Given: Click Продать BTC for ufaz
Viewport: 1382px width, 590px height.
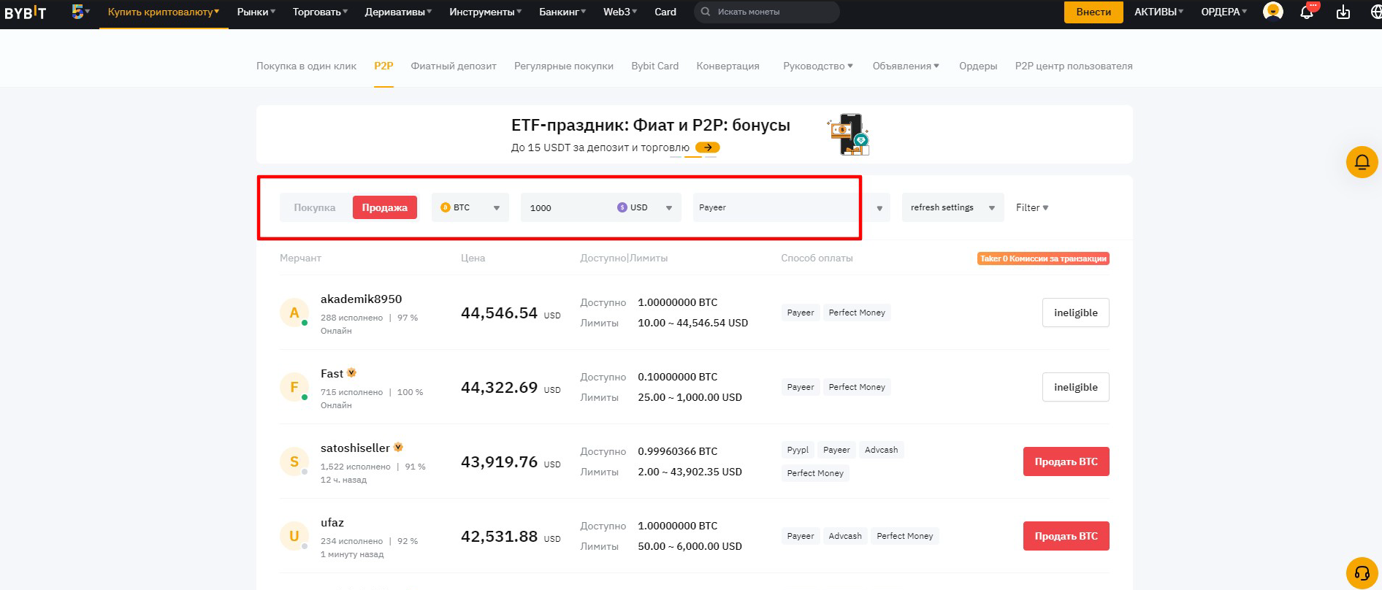Looking at the screenshot, I should point(1066,536).
